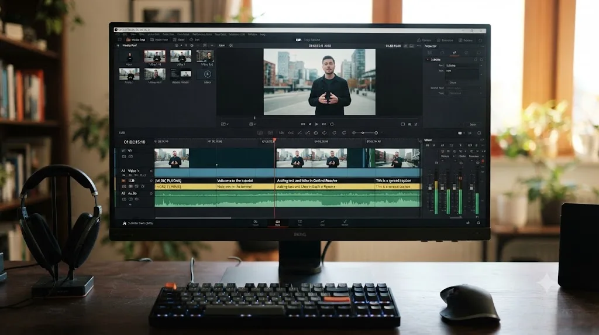Screen dimensions: 599x335
Task: Switch to the third page tab at bottom
Action: (300, 223)
